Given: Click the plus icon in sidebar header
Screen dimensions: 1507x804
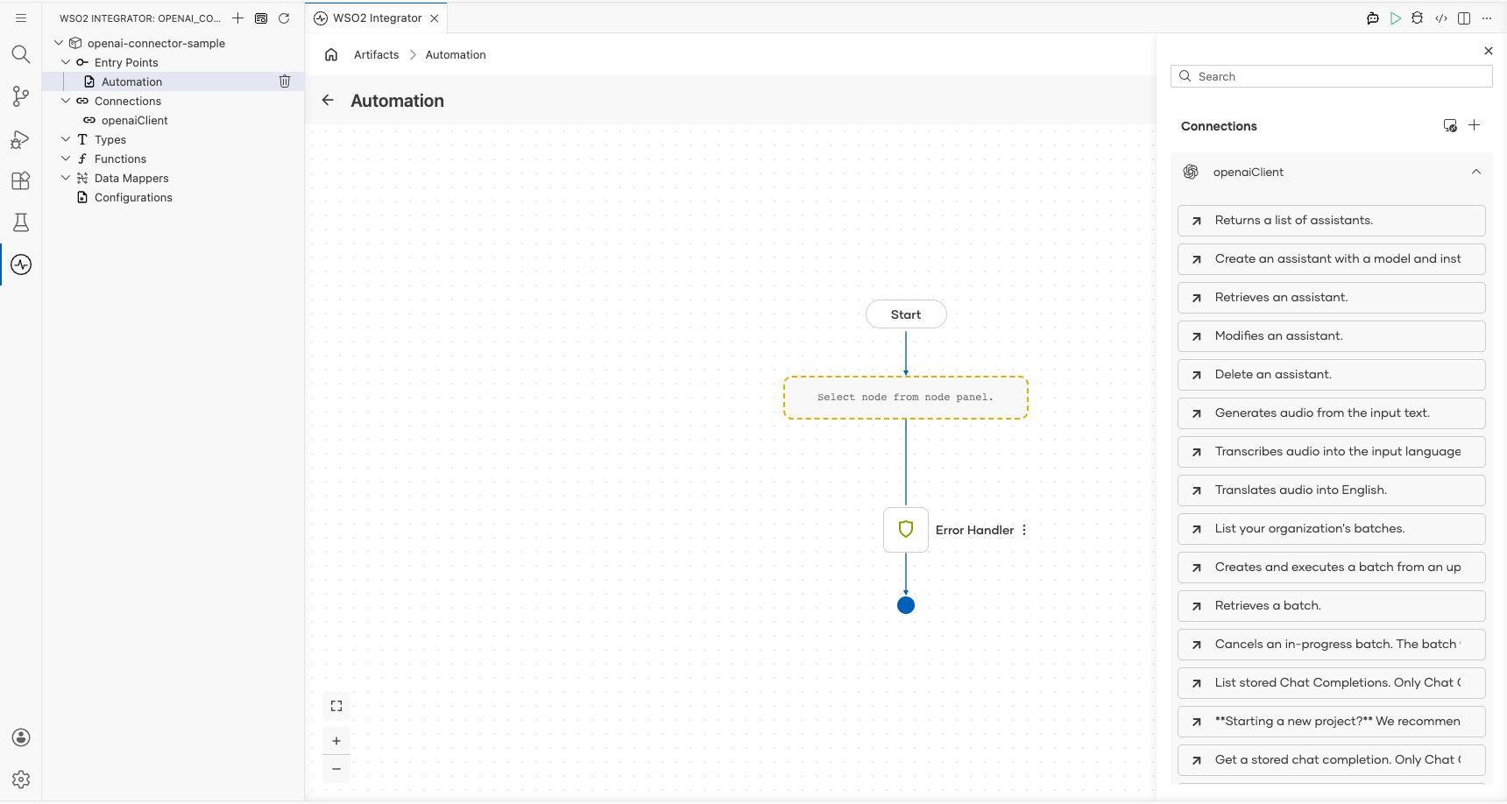Looking at the screenshot, I should click(237, 18).
